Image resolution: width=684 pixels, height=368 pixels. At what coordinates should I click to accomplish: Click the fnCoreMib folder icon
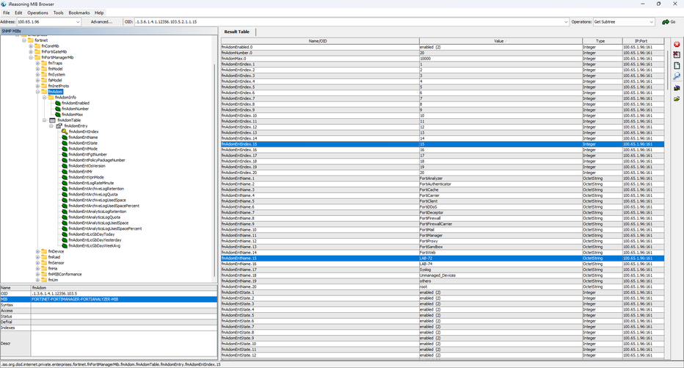pyautogui.click(x=37, y=46)
